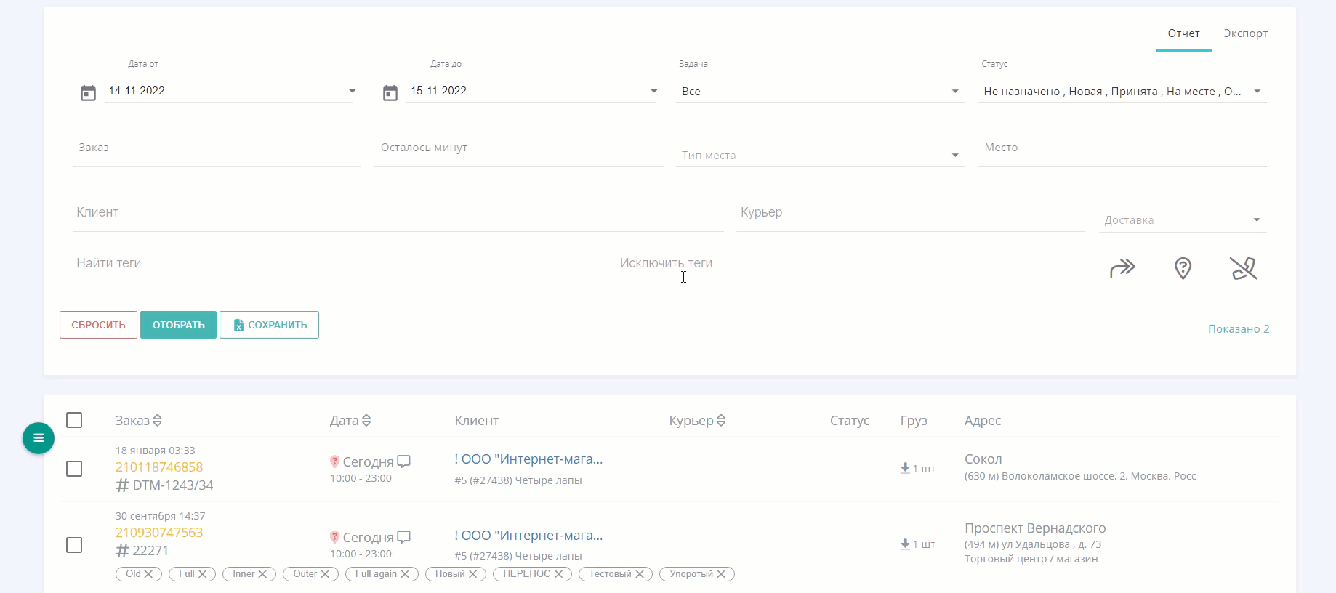Click the СОХРАНИТЬ button
Image resolution: width=1336 pixels, height=593 pixels.
click(269, 325)
